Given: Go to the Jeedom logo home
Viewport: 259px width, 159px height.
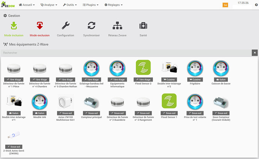Looking at the screenshot, I should 8,5.
